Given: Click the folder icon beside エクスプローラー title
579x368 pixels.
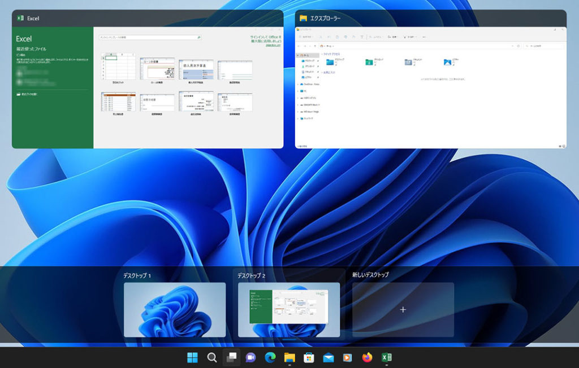Looking at the screenshot, I should [304, 18].
